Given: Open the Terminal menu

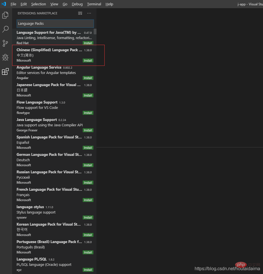Looking at the screenshot, I should click(x=94, y=4).
